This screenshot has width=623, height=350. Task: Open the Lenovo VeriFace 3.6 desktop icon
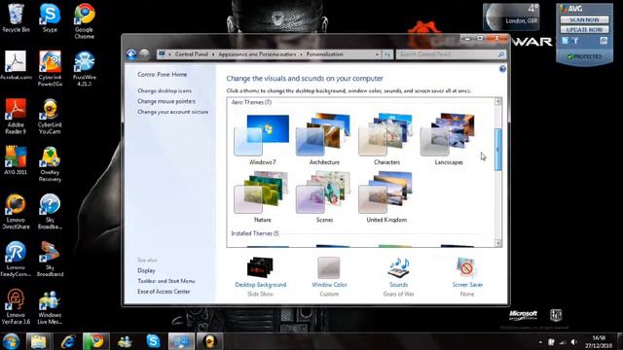tap(16, 306)
